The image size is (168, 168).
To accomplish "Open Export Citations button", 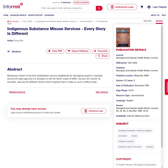I will coord(78,51).
